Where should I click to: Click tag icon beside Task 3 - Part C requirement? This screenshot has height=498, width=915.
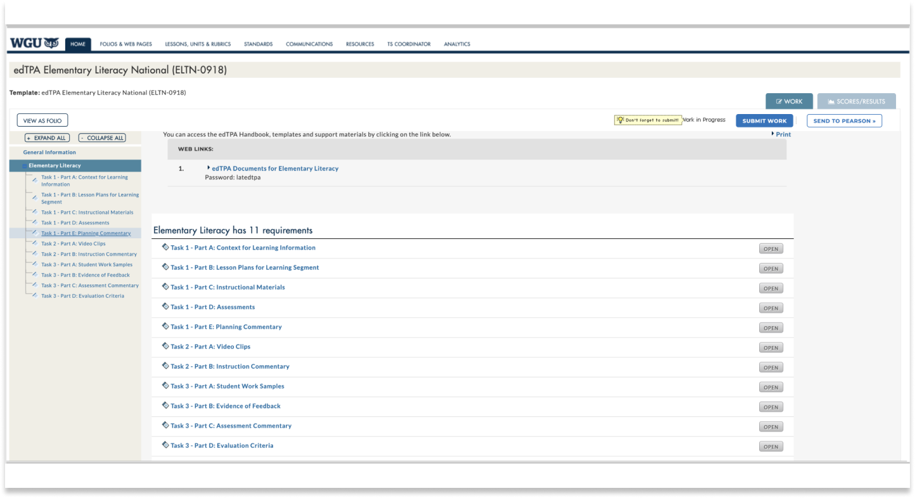[x=165, y=425]
